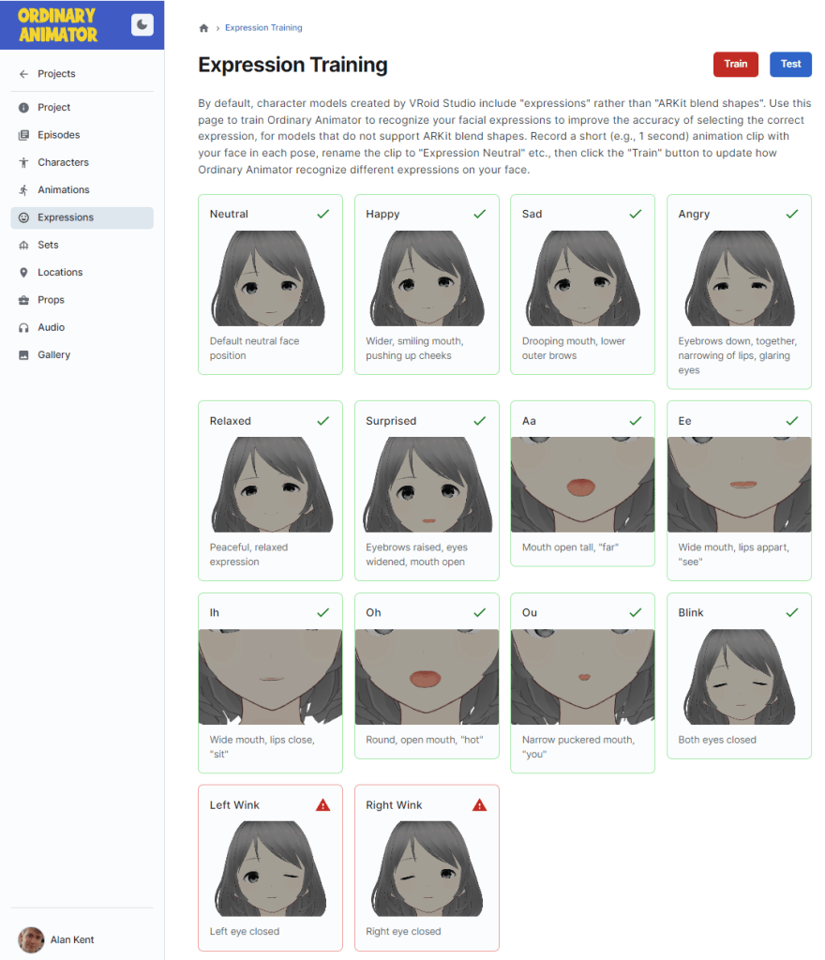Image resolution: width=825 pixels, height=960 pixels.
Task: Click the Right Wink warning triangle icon
Action: click(x=479, y=805)
